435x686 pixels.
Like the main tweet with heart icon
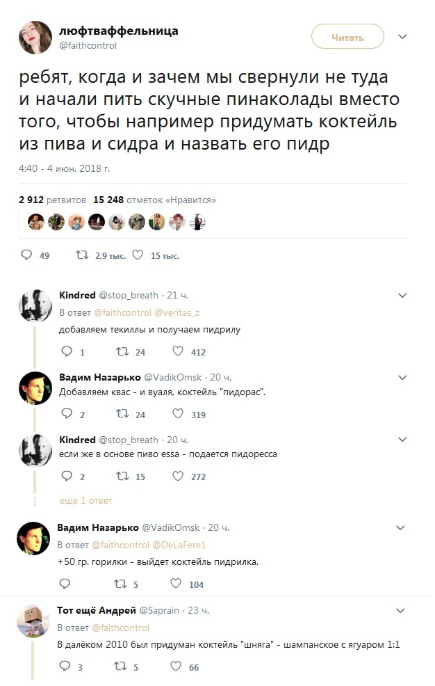[138, 255]
